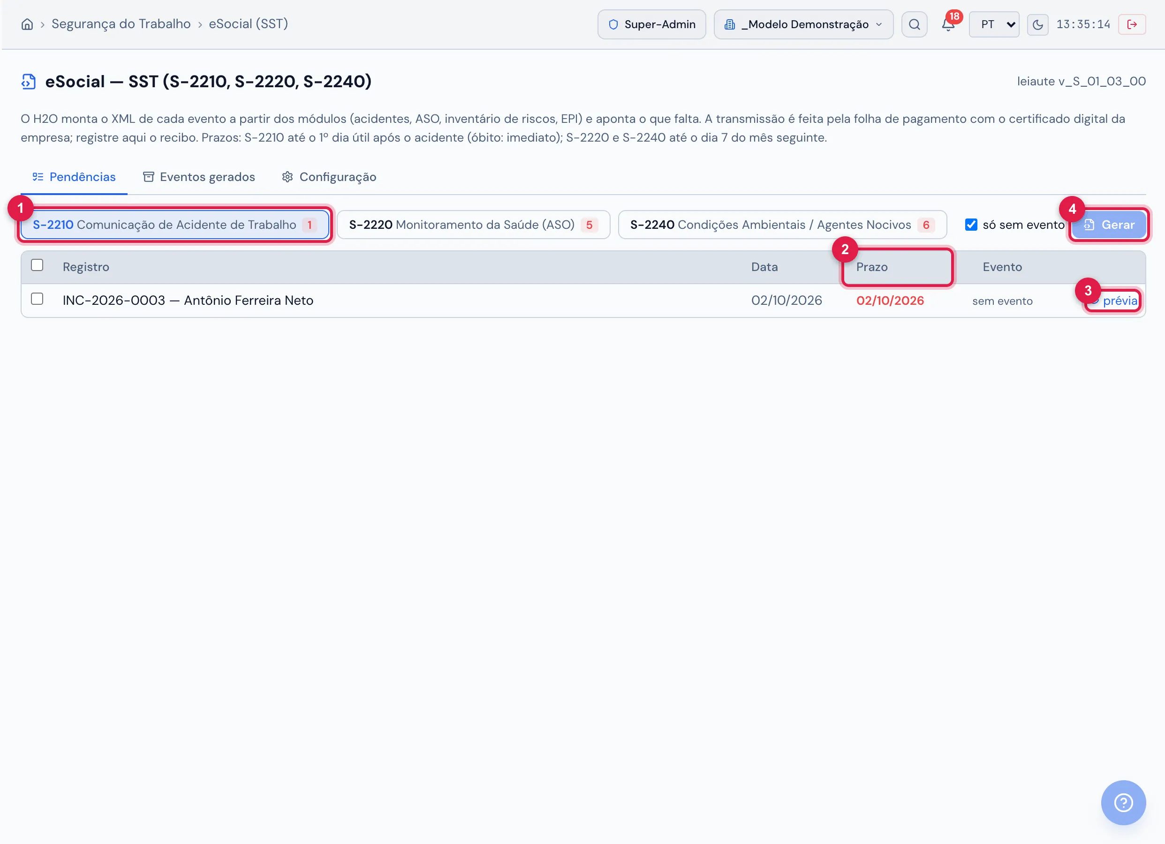Select S-2220 Monitoramento da Saúde (ASO)
The width and height of the screenshot is (1165, 844).
click(x=473, y=225)
